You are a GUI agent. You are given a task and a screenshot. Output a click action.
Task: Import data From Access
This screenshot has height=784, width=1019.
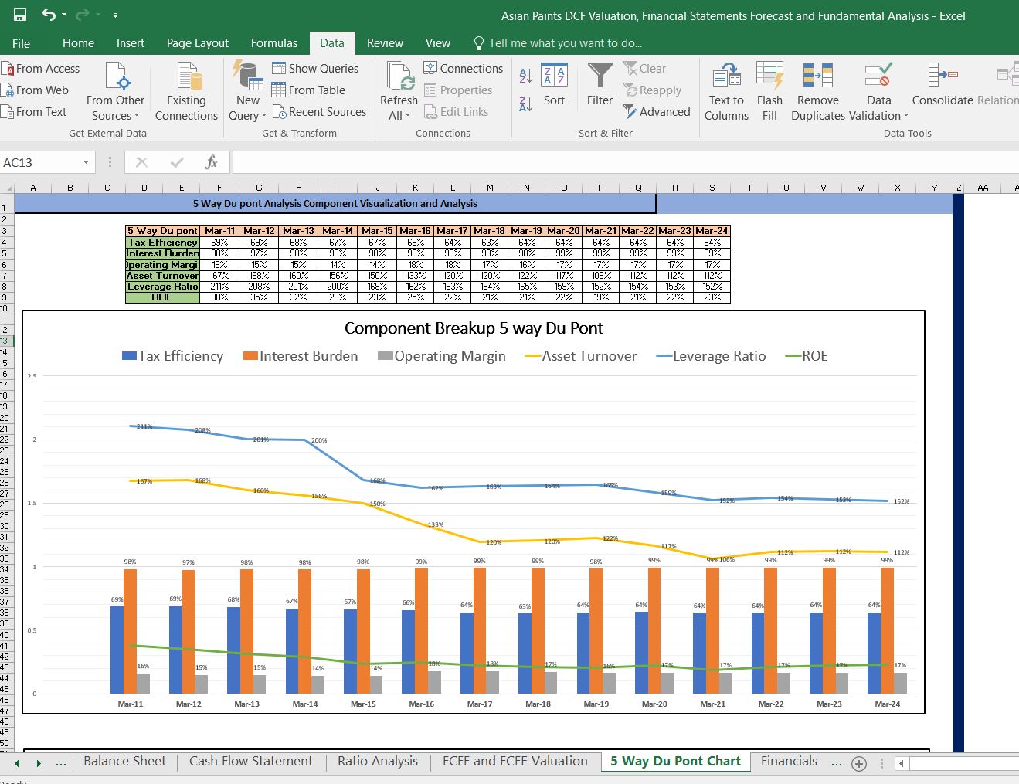tap(41, 69)
